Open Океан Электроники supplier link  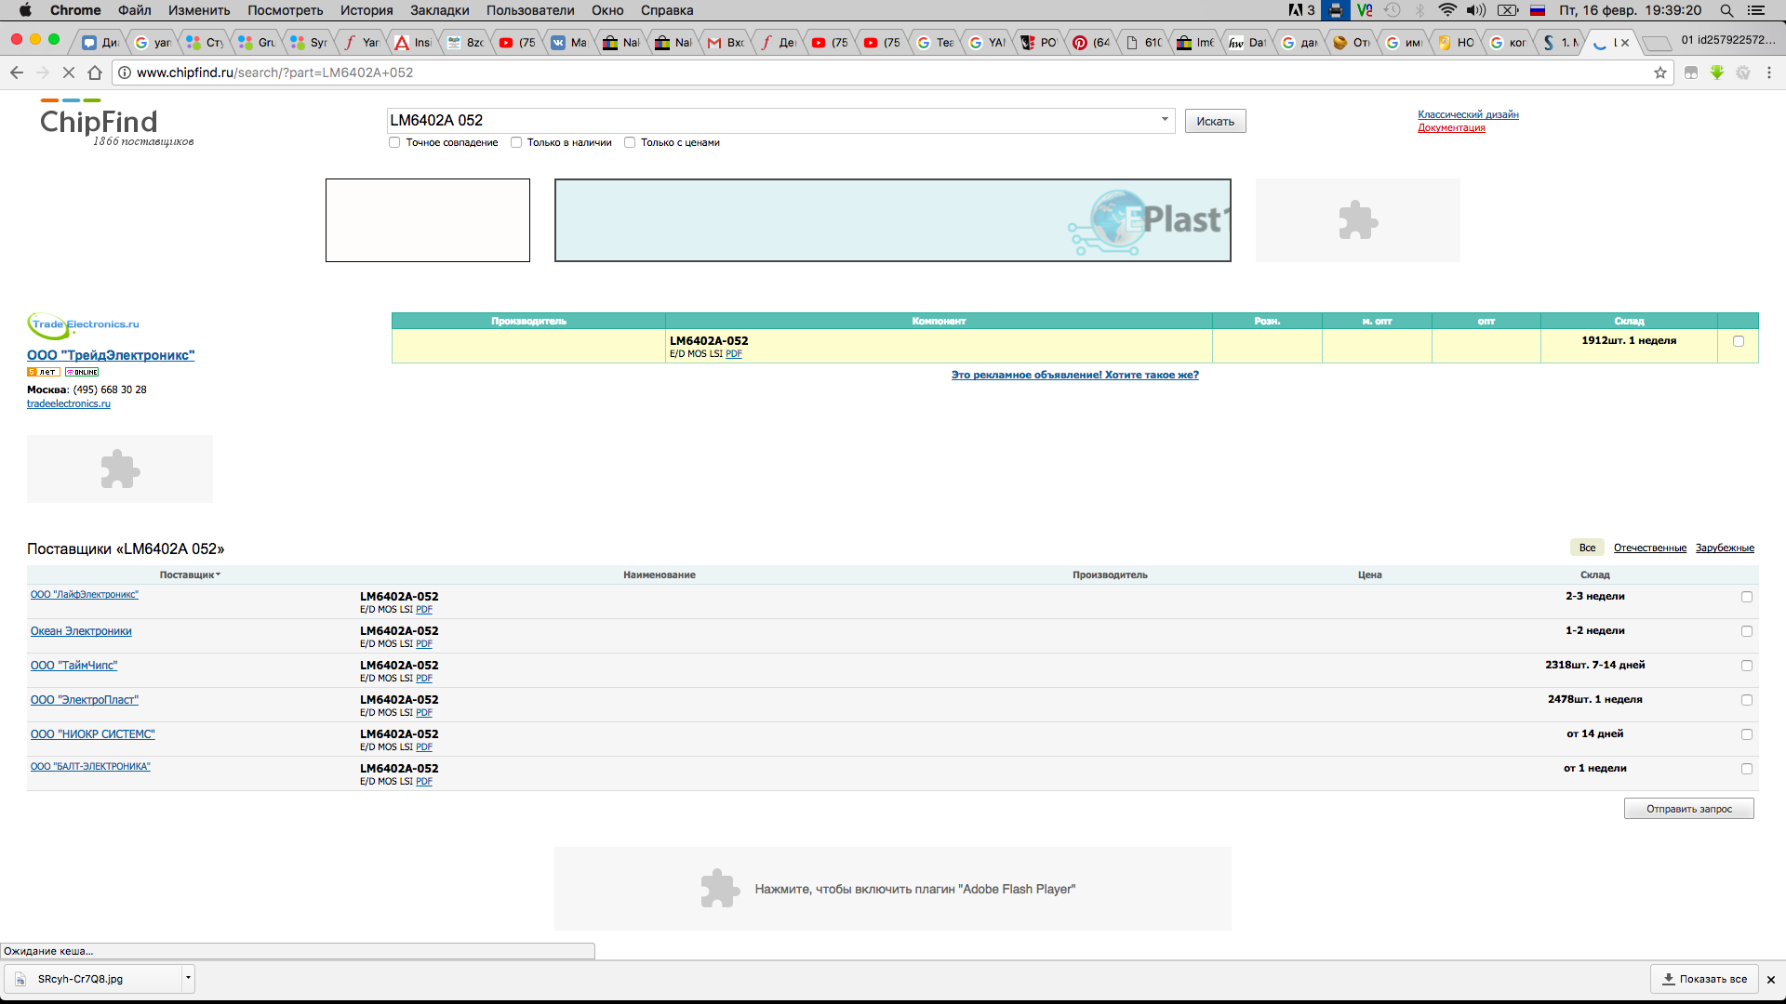(x=81, y=631)
